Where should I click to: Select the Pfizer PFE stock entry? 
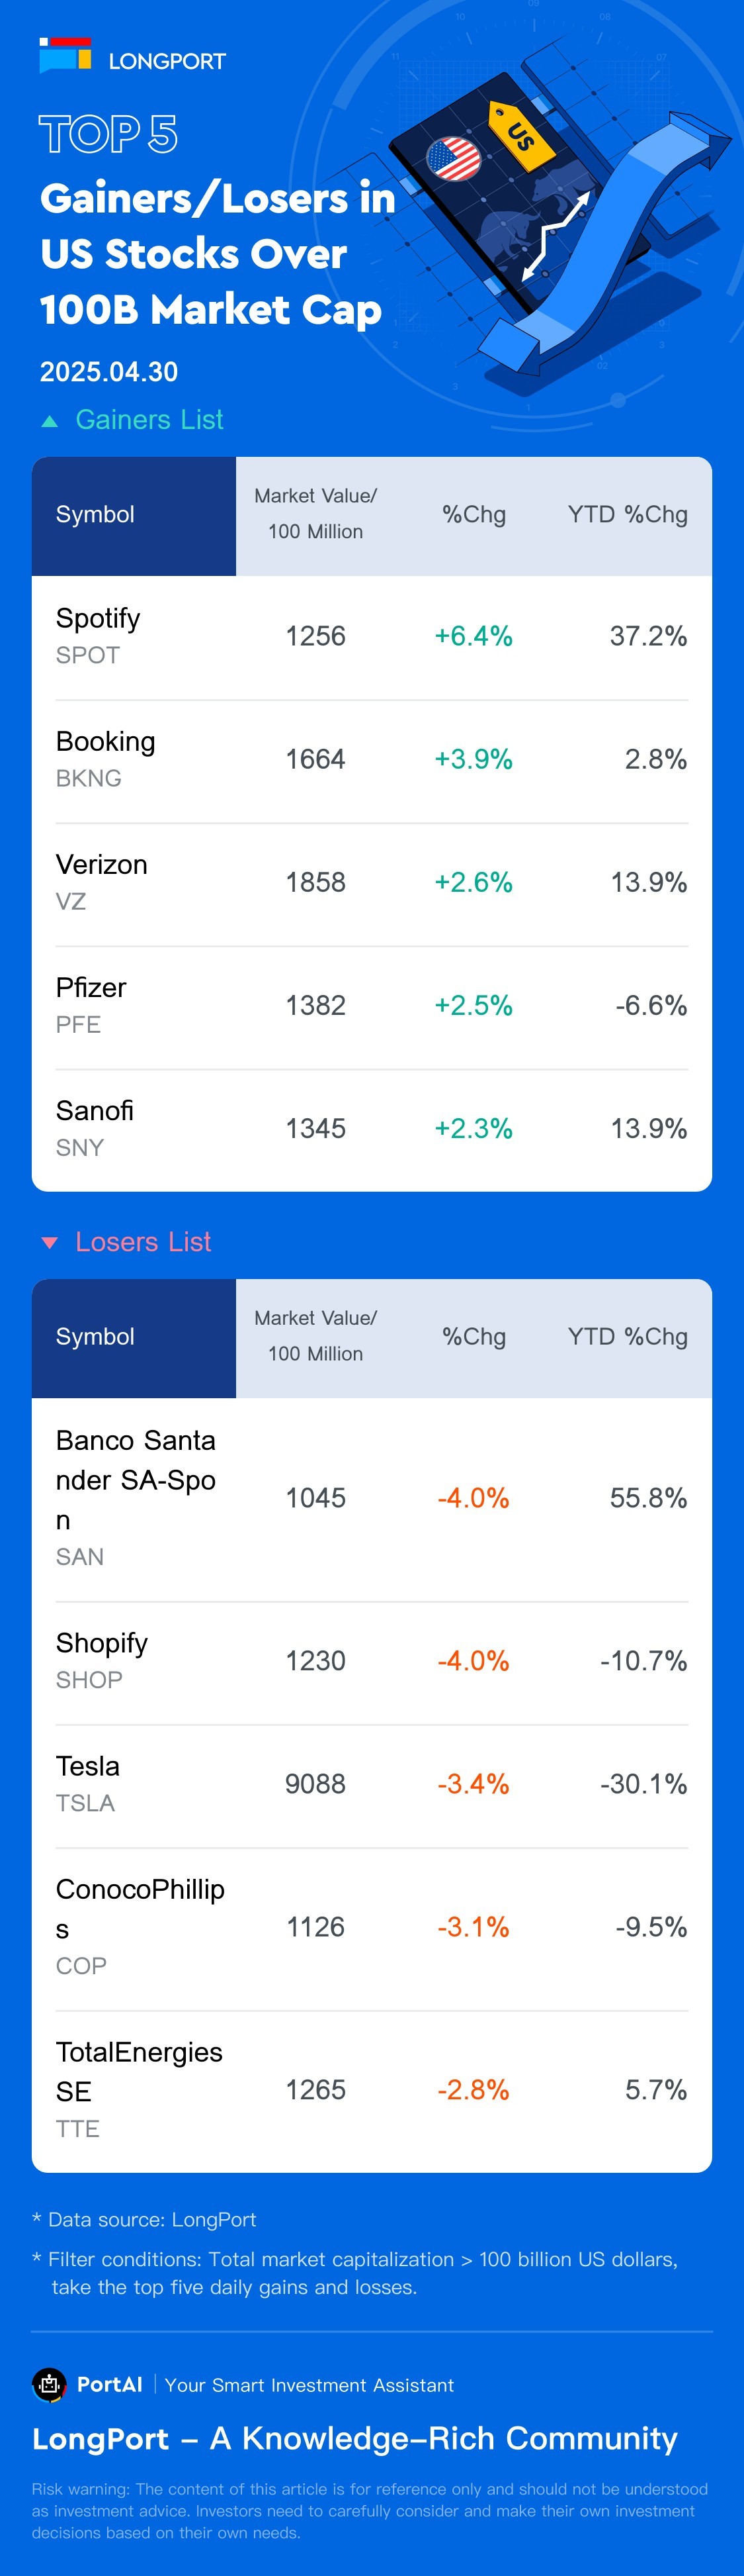[x=372, y=1005]
